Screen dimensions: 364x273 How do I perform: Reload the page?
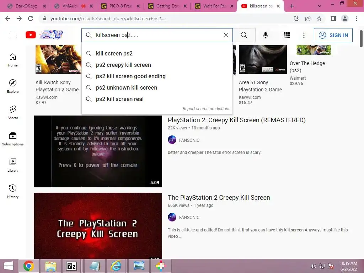[x=31, y=18]
